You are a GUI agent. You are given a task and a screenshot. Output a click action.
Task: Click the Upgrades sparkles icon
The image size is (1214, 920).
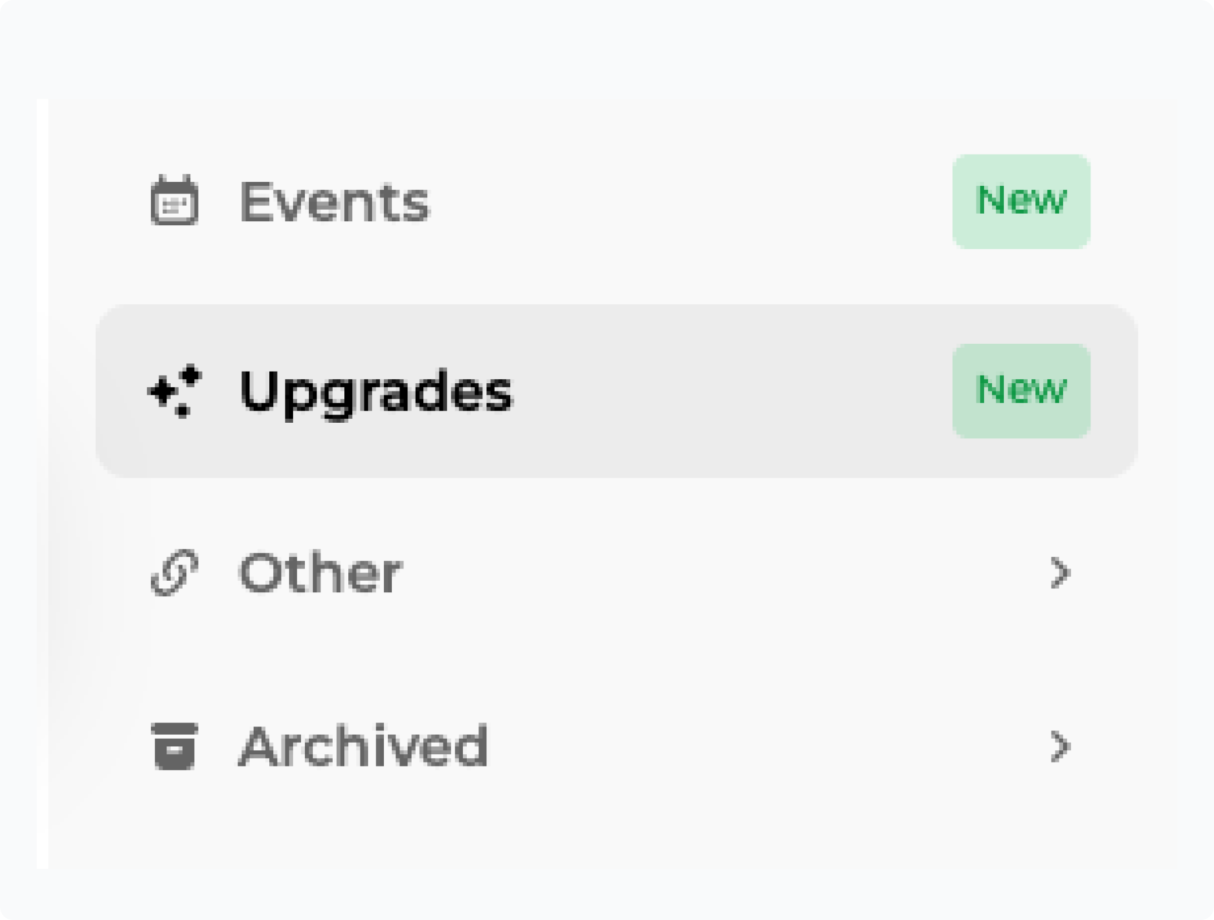pyautogui.click(x=175, y=391)
